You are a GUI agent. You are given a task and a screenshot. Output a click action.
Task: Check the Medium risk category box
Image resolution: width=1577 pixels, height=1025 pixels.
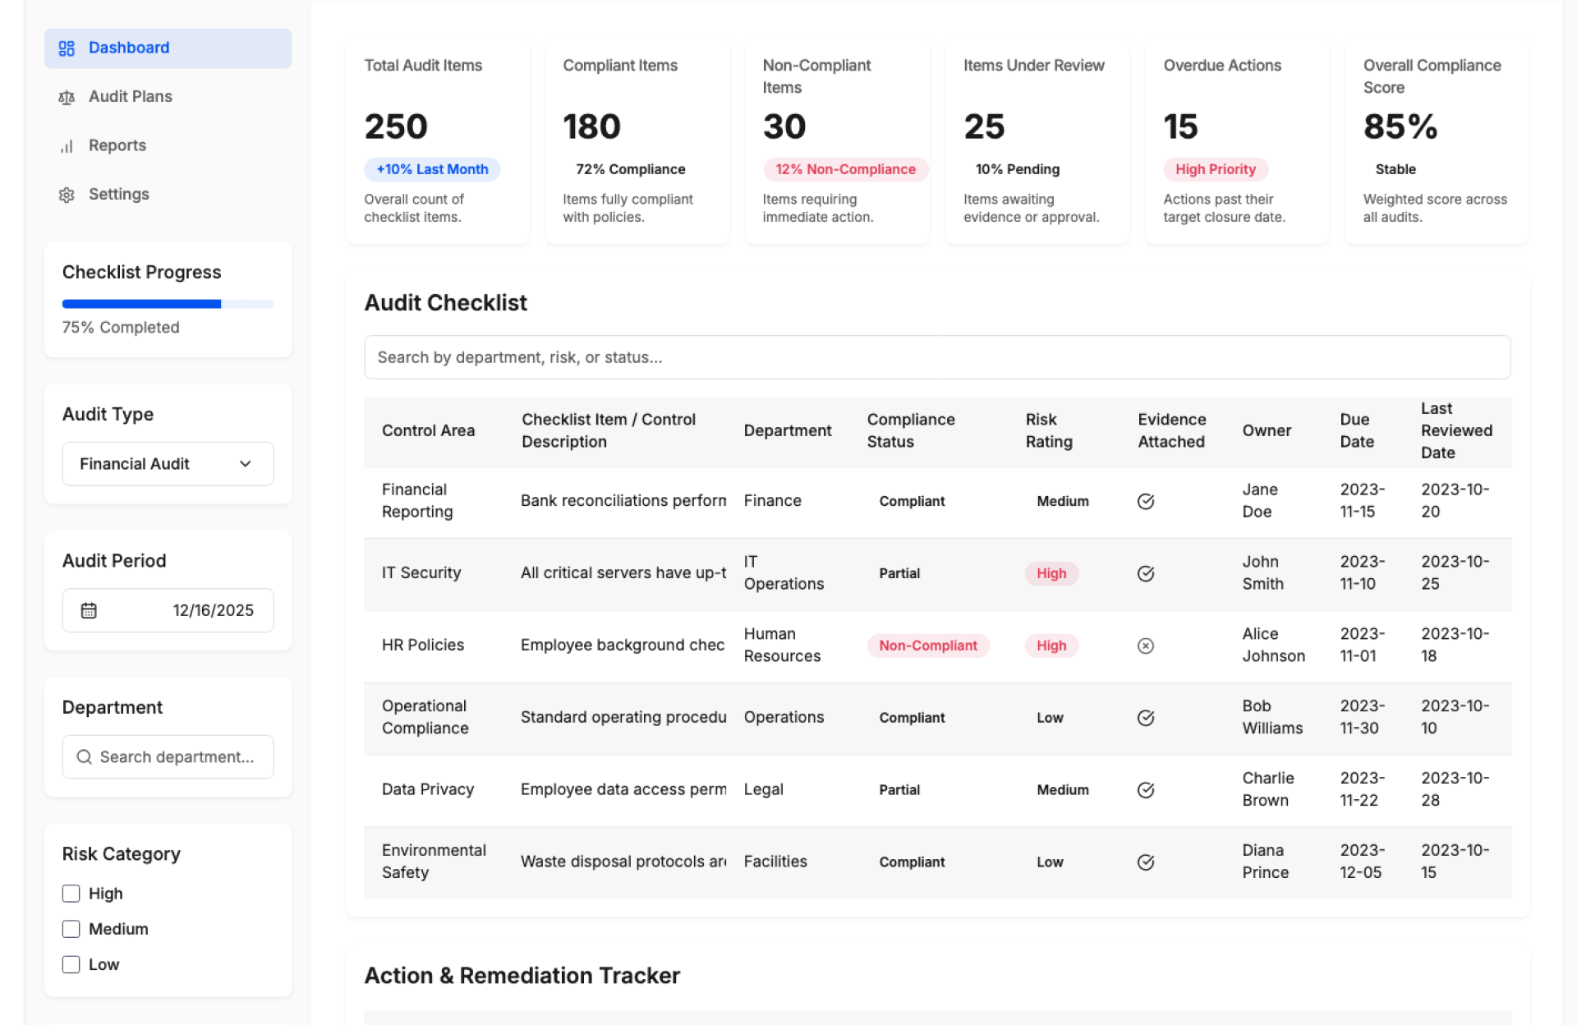click(x=71, y=929)
